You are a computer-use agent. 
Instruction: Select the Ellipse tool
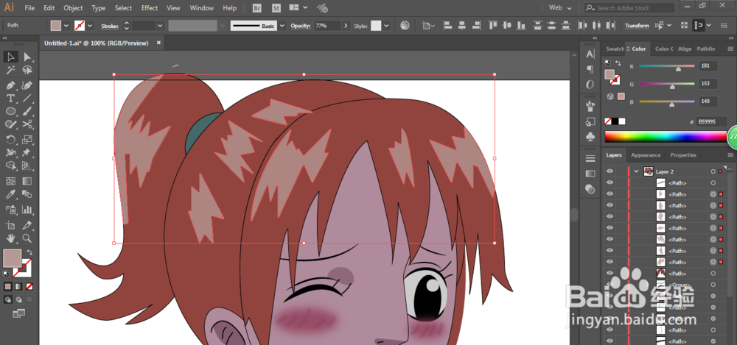click(10, 111)
